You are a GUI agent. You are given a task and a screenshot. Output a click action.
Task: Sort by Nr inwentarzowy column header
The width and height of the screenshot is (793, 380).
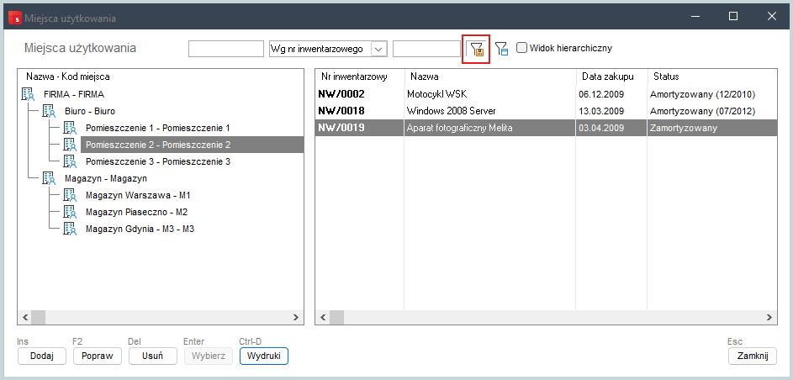point(360,77)
